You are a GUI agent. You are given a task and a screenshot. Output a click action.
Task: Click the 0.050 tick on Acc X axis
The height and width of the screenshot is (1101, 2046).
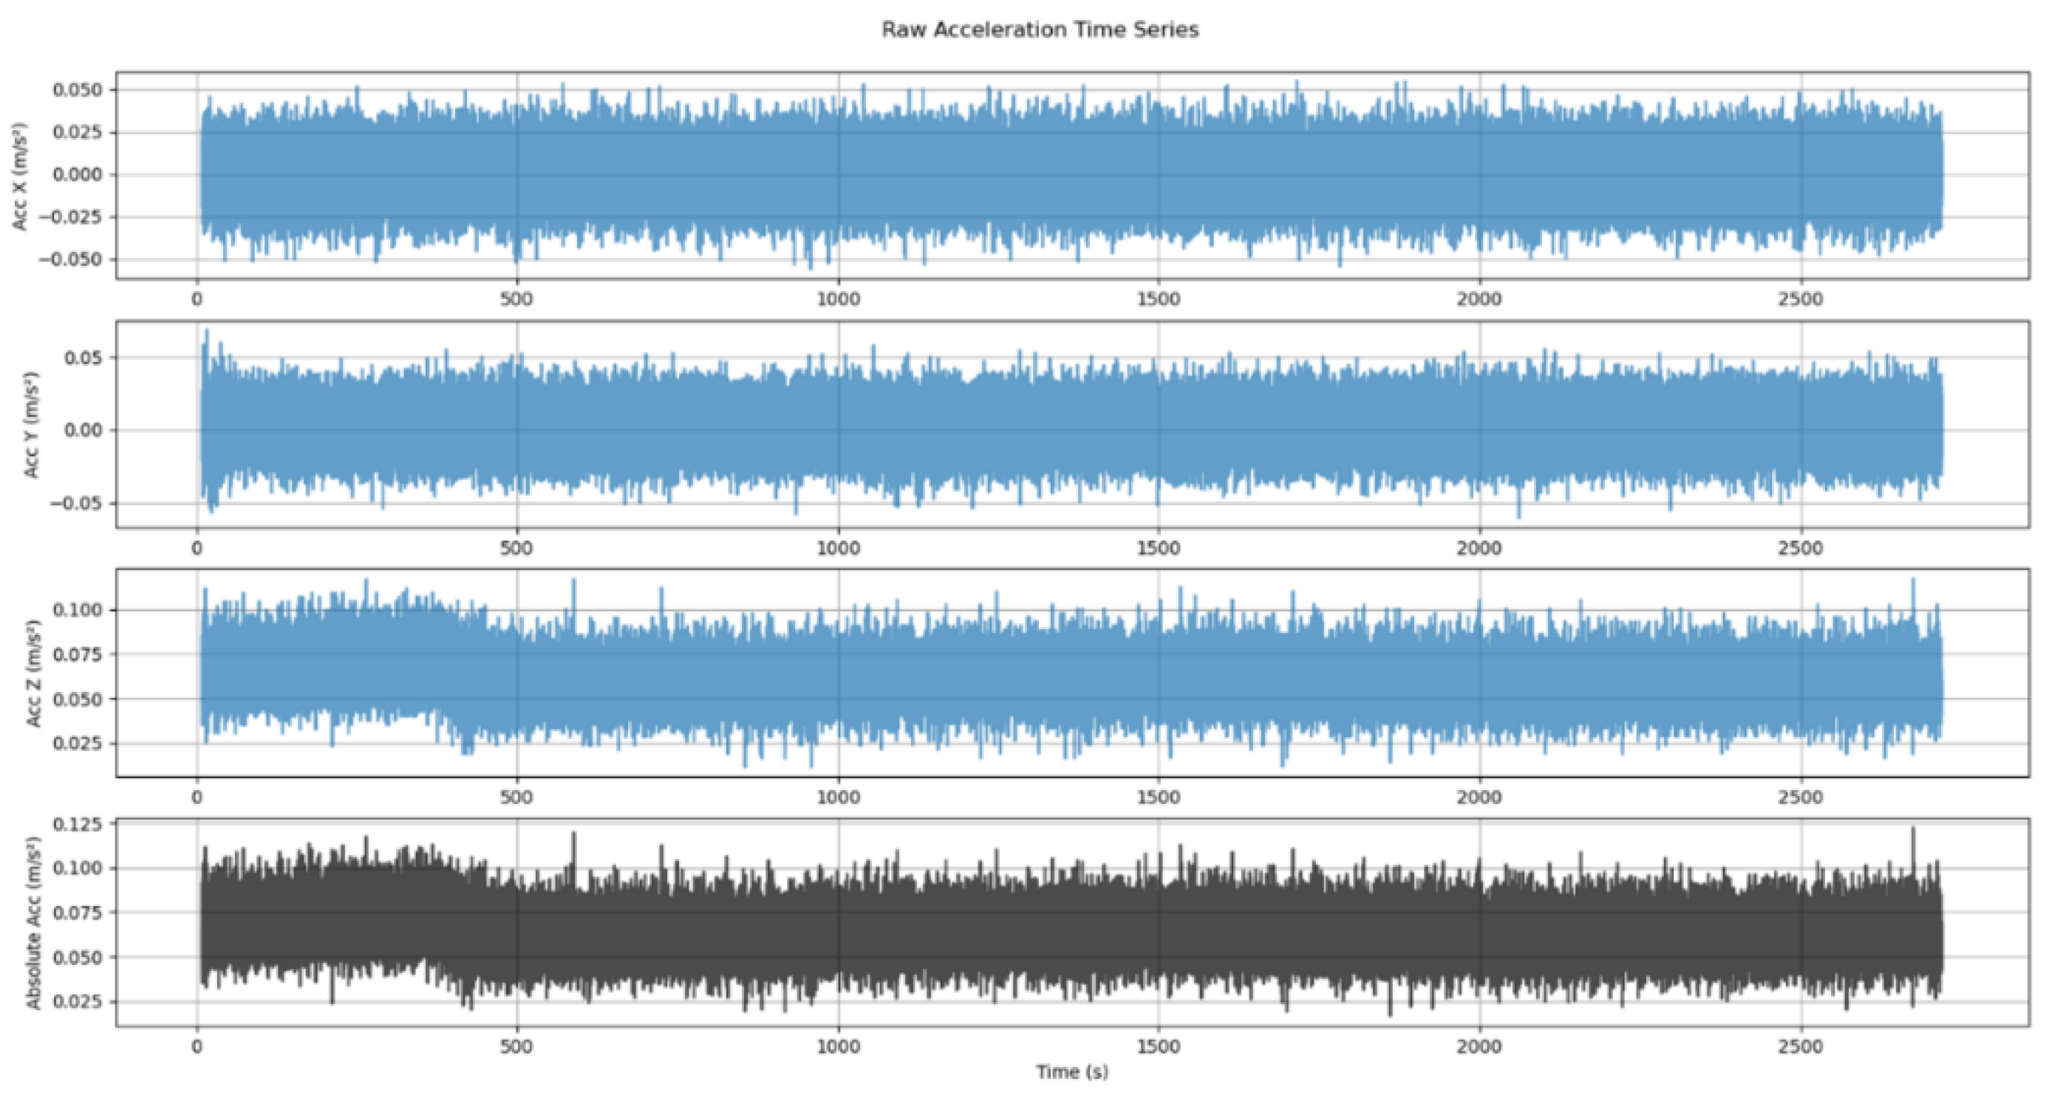(78, 89)
